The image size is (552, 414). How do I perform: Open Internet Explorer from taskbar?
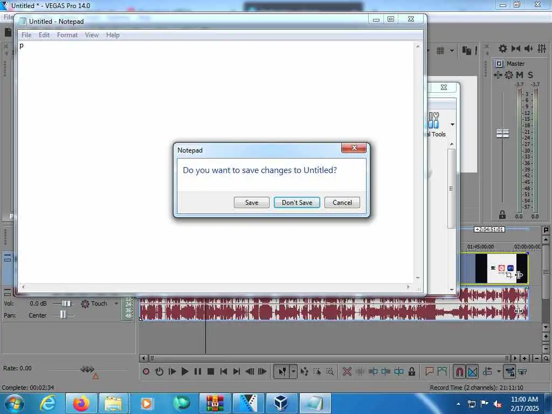[x=48, y=403]
